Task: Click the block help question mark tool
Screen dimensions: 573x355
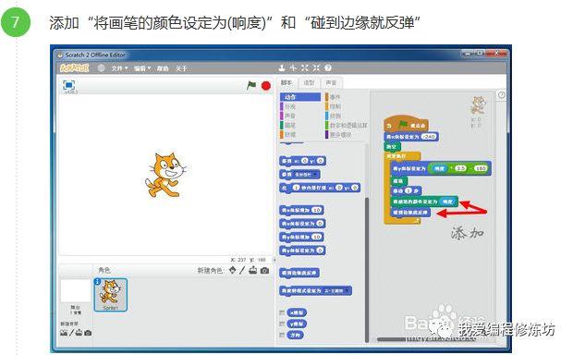Action: (328, 67)
